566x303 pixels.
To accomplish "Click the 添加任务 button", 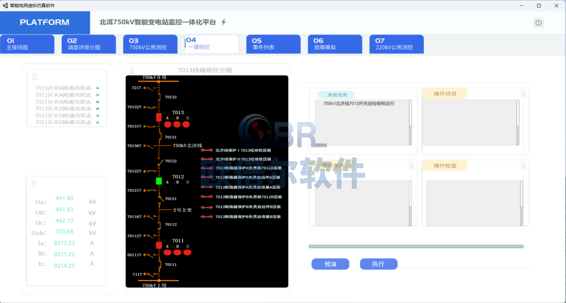I will 336,95.
